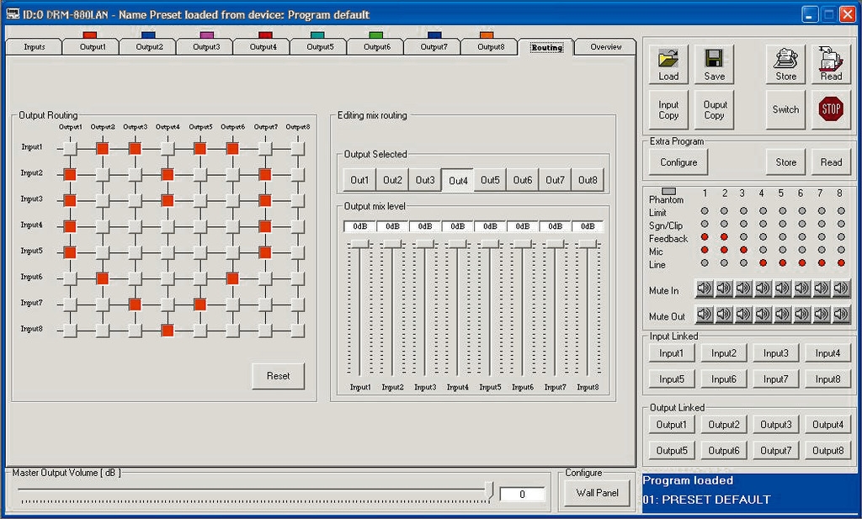Click the Read icon button at top
Viewport: 862px width, 519px height.
tap(831, 64)
